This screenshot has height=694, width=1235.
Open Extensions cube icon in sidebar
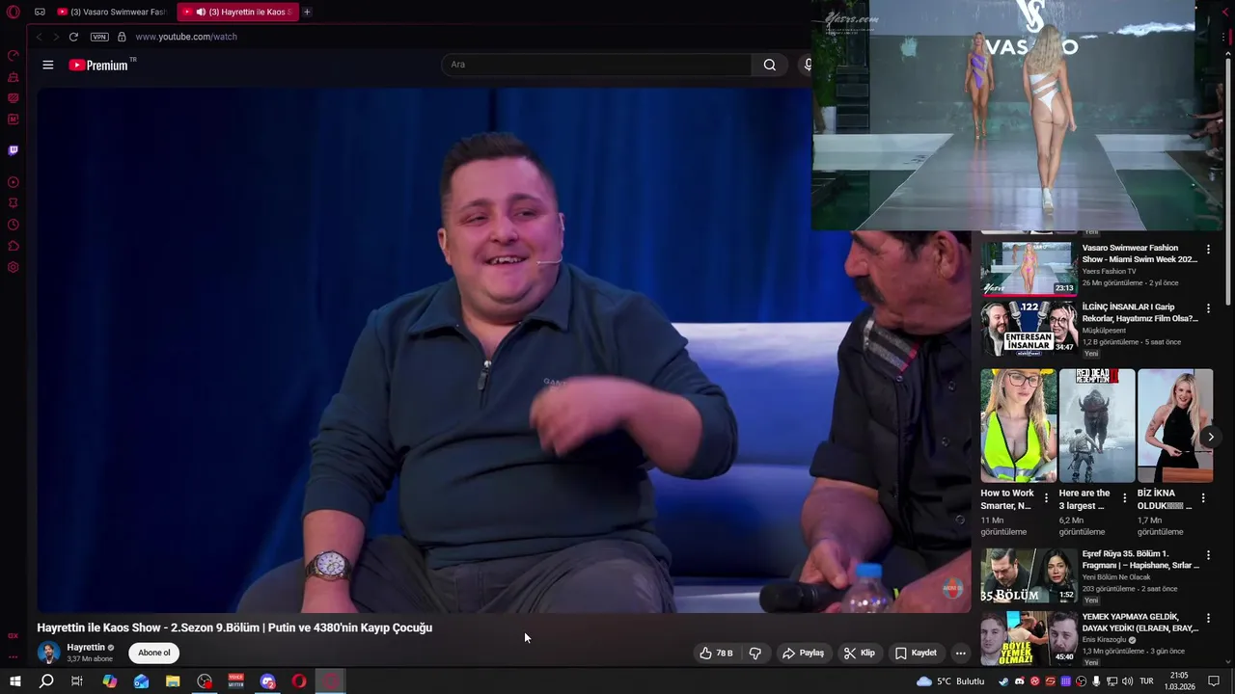click(x=14, y=246)
